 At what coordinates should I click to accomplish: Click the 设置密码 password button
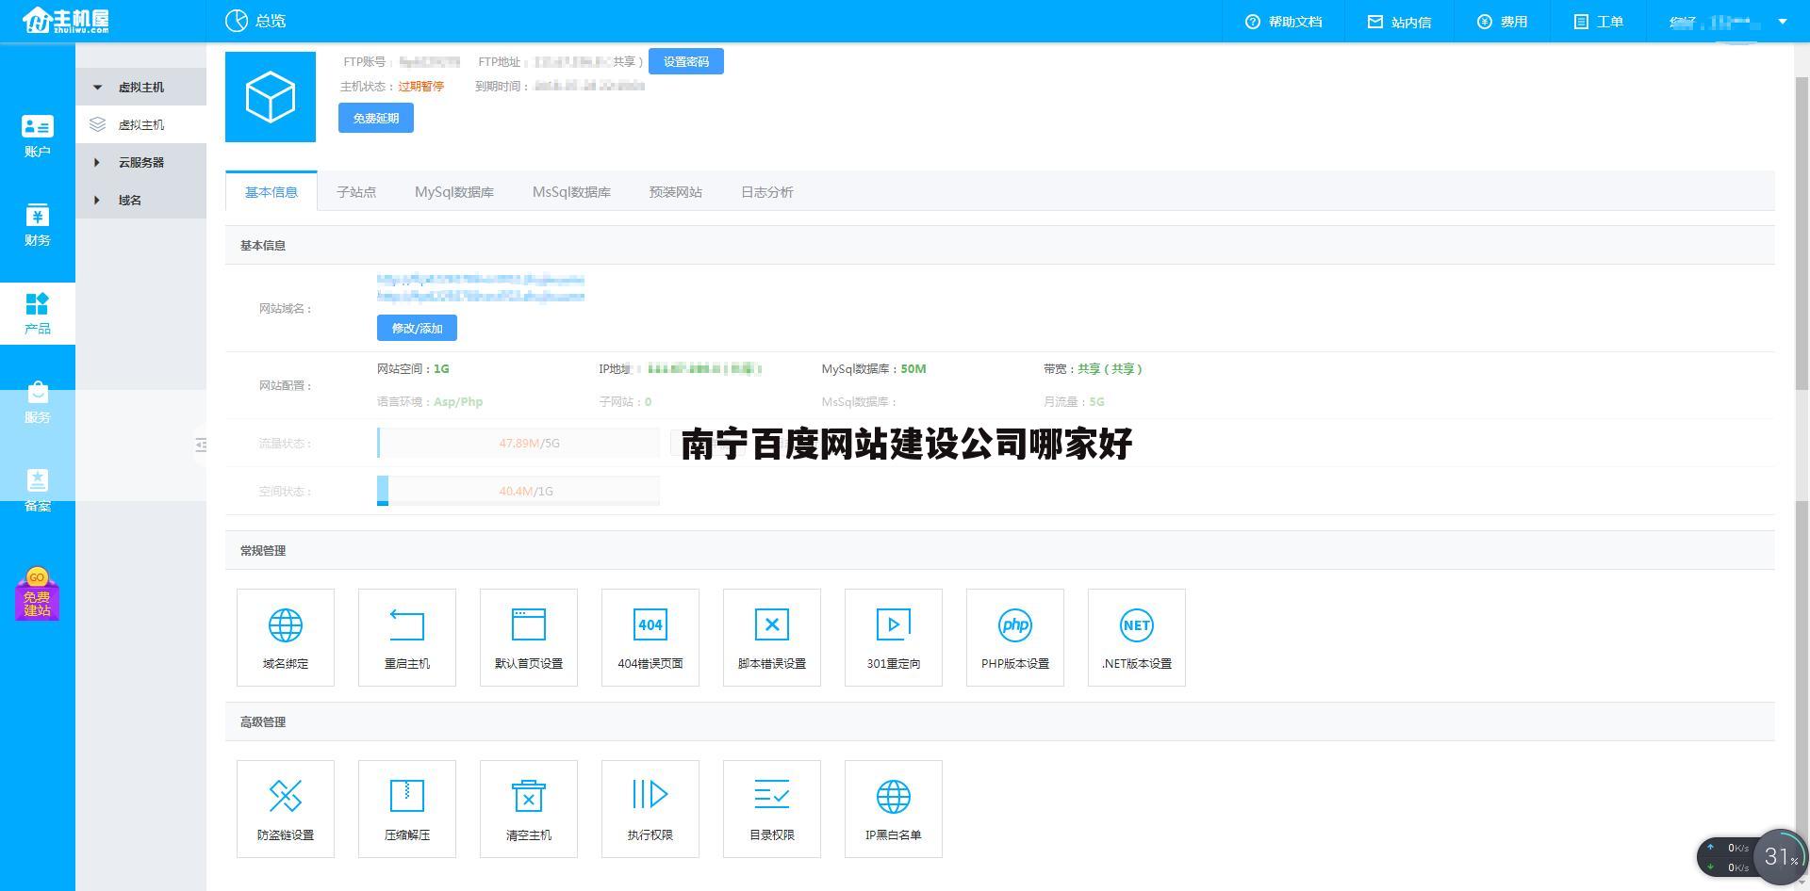coord(686,61)
